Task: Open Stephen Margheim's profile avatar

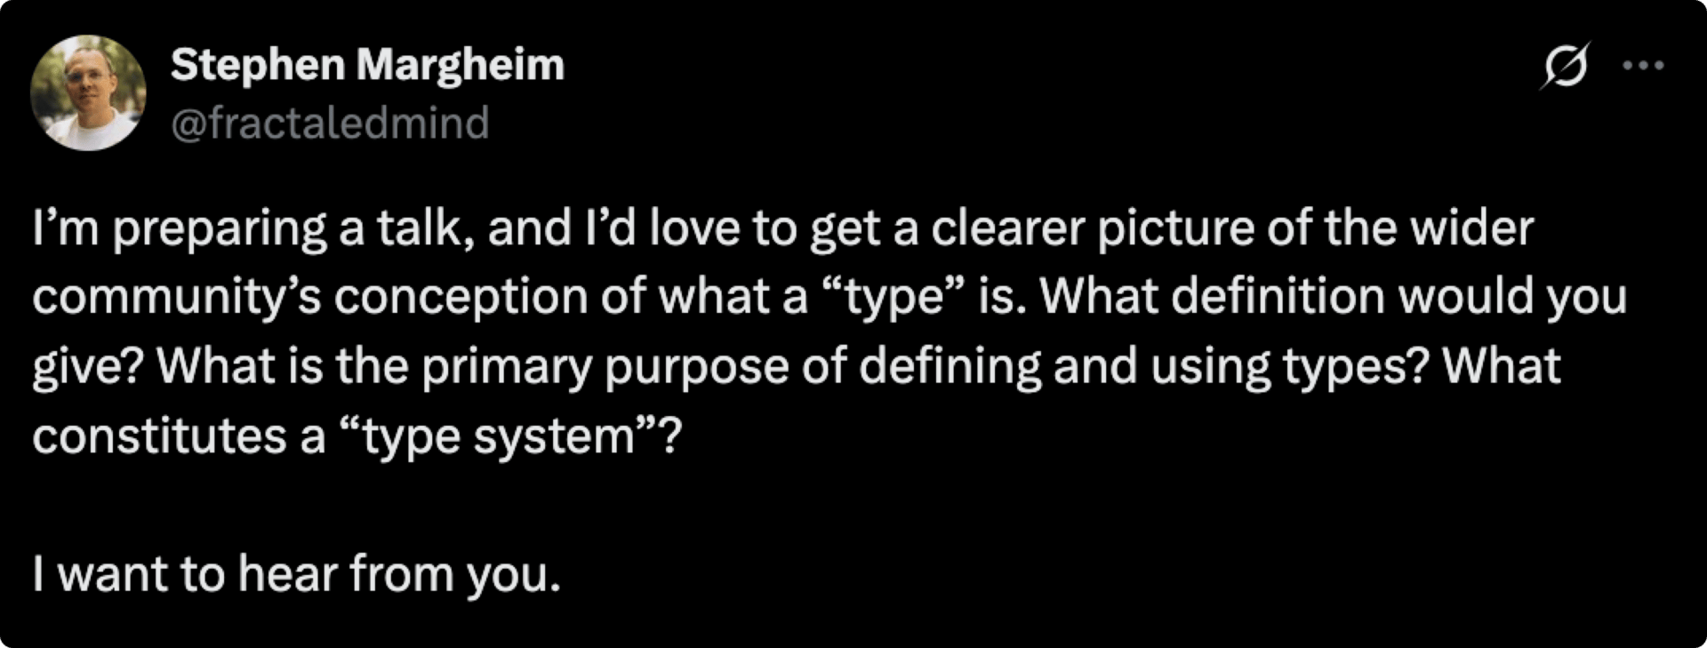Action: coord(88,92)
